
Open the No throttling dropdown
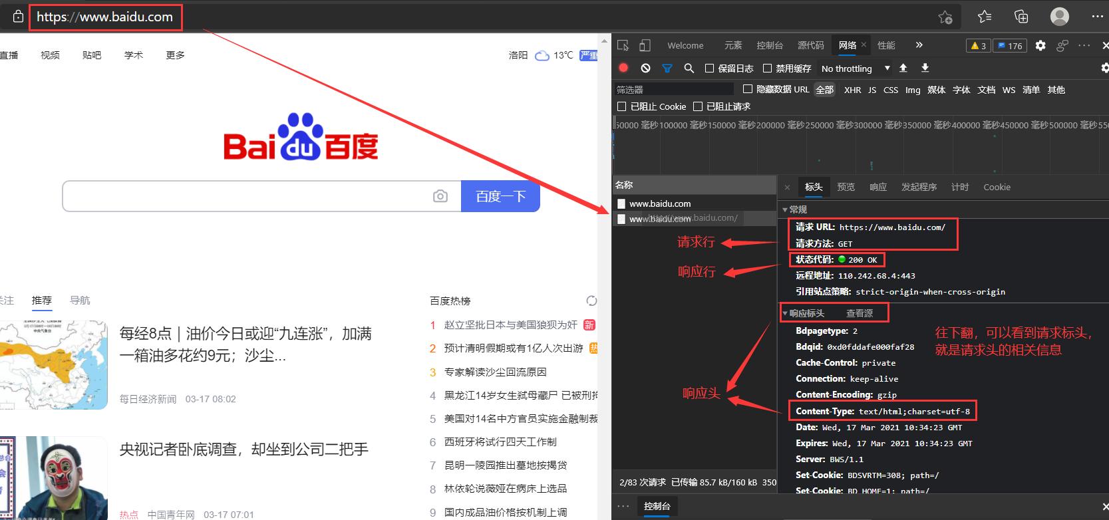coord(855,68)
